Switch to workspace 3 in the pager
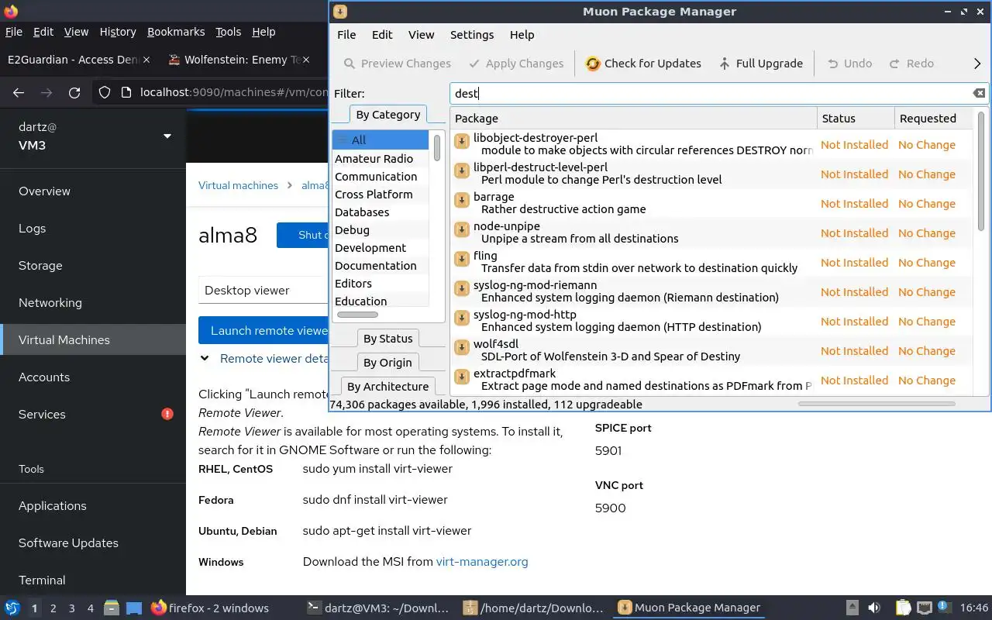 [x=71, y=608]
